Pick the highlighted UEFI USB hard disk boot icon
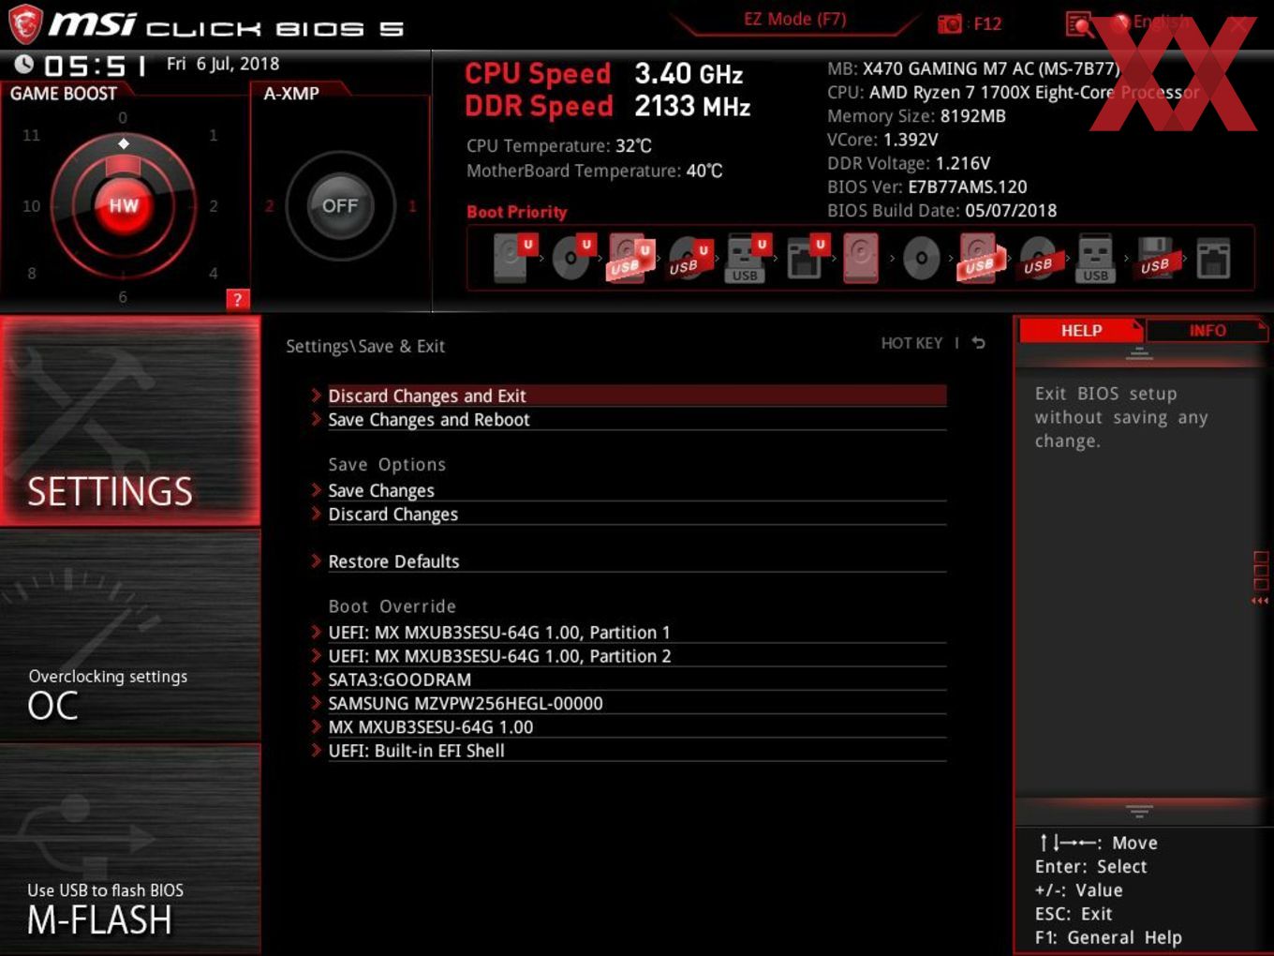1274x956 pixels. tap(630, 257)
